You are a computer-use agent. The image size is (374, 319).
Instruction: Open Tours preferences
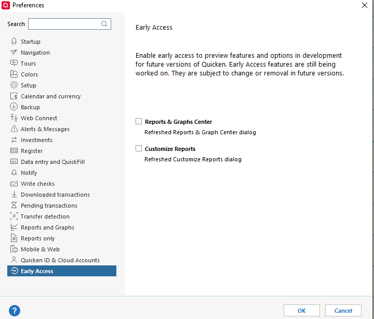pos(28,63)
